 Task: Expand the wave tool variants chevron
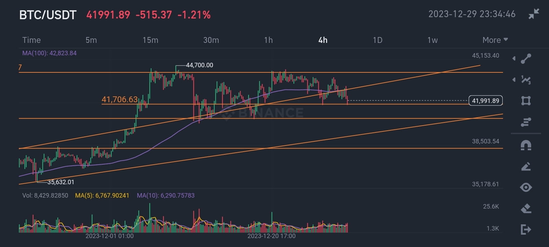coord(514,80)
